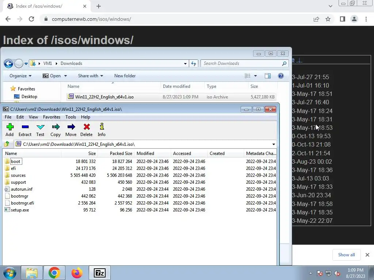Open Firefox from the taskbar
The height and width of the screenshot is (280, 374).
(77, 273)
